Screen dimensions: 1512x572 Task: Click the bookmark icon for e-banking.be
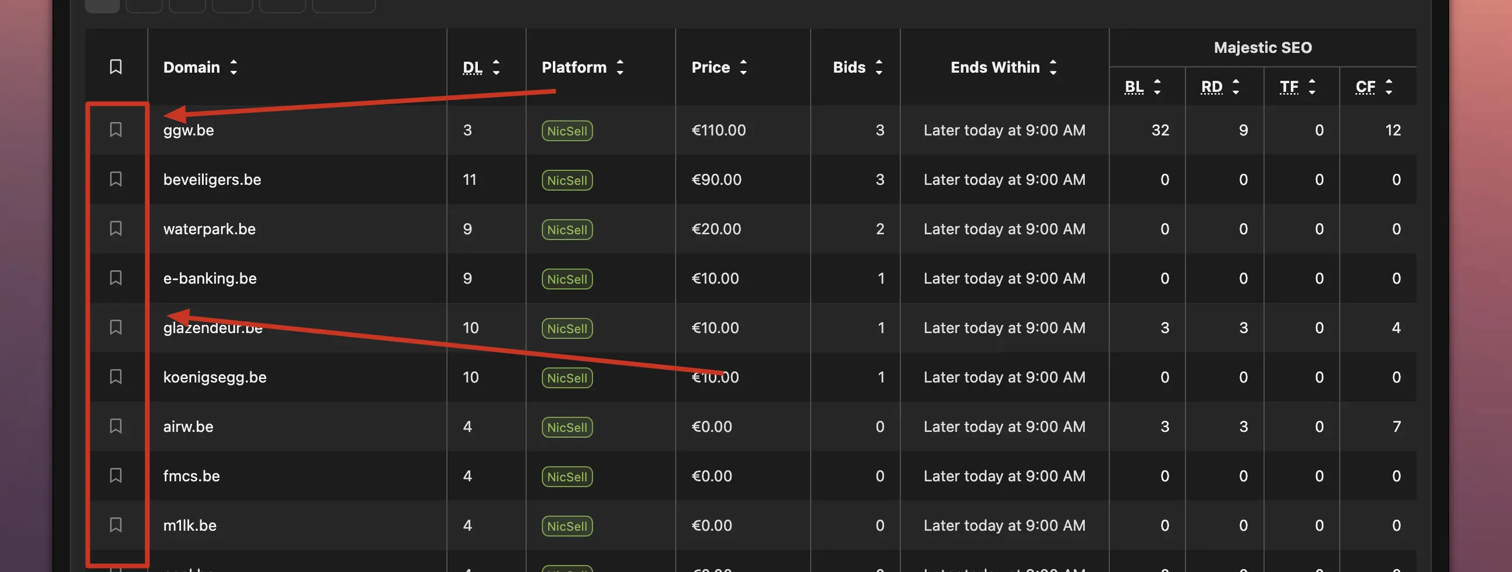pyautogui.click(x=116, y=277)
